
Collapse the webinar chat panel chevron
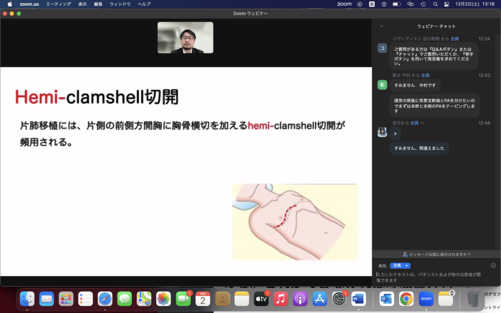pyautogui.click(x=382, y=26)
